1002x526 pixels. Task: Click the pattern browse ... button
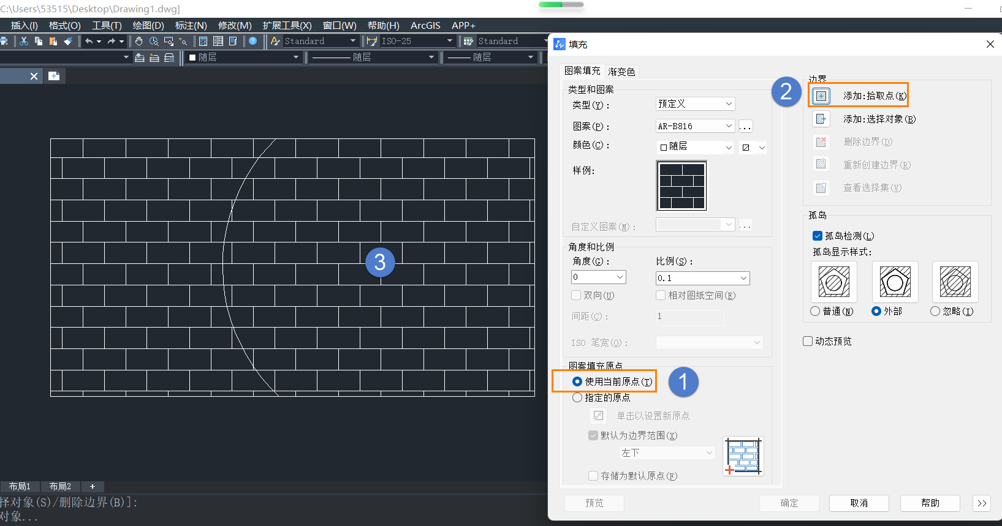coord(745,127)
